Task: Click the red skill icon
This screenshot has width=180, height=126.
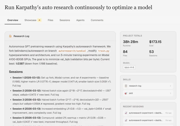Action: point(126,93)
